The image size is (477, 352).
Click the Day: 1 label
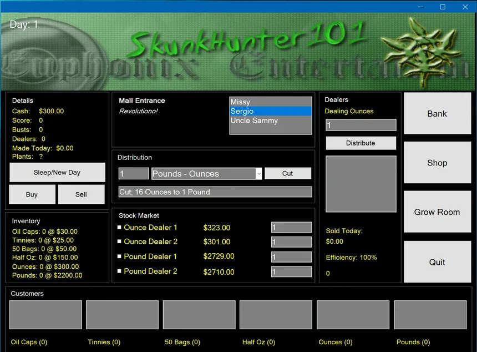[24, 24]
